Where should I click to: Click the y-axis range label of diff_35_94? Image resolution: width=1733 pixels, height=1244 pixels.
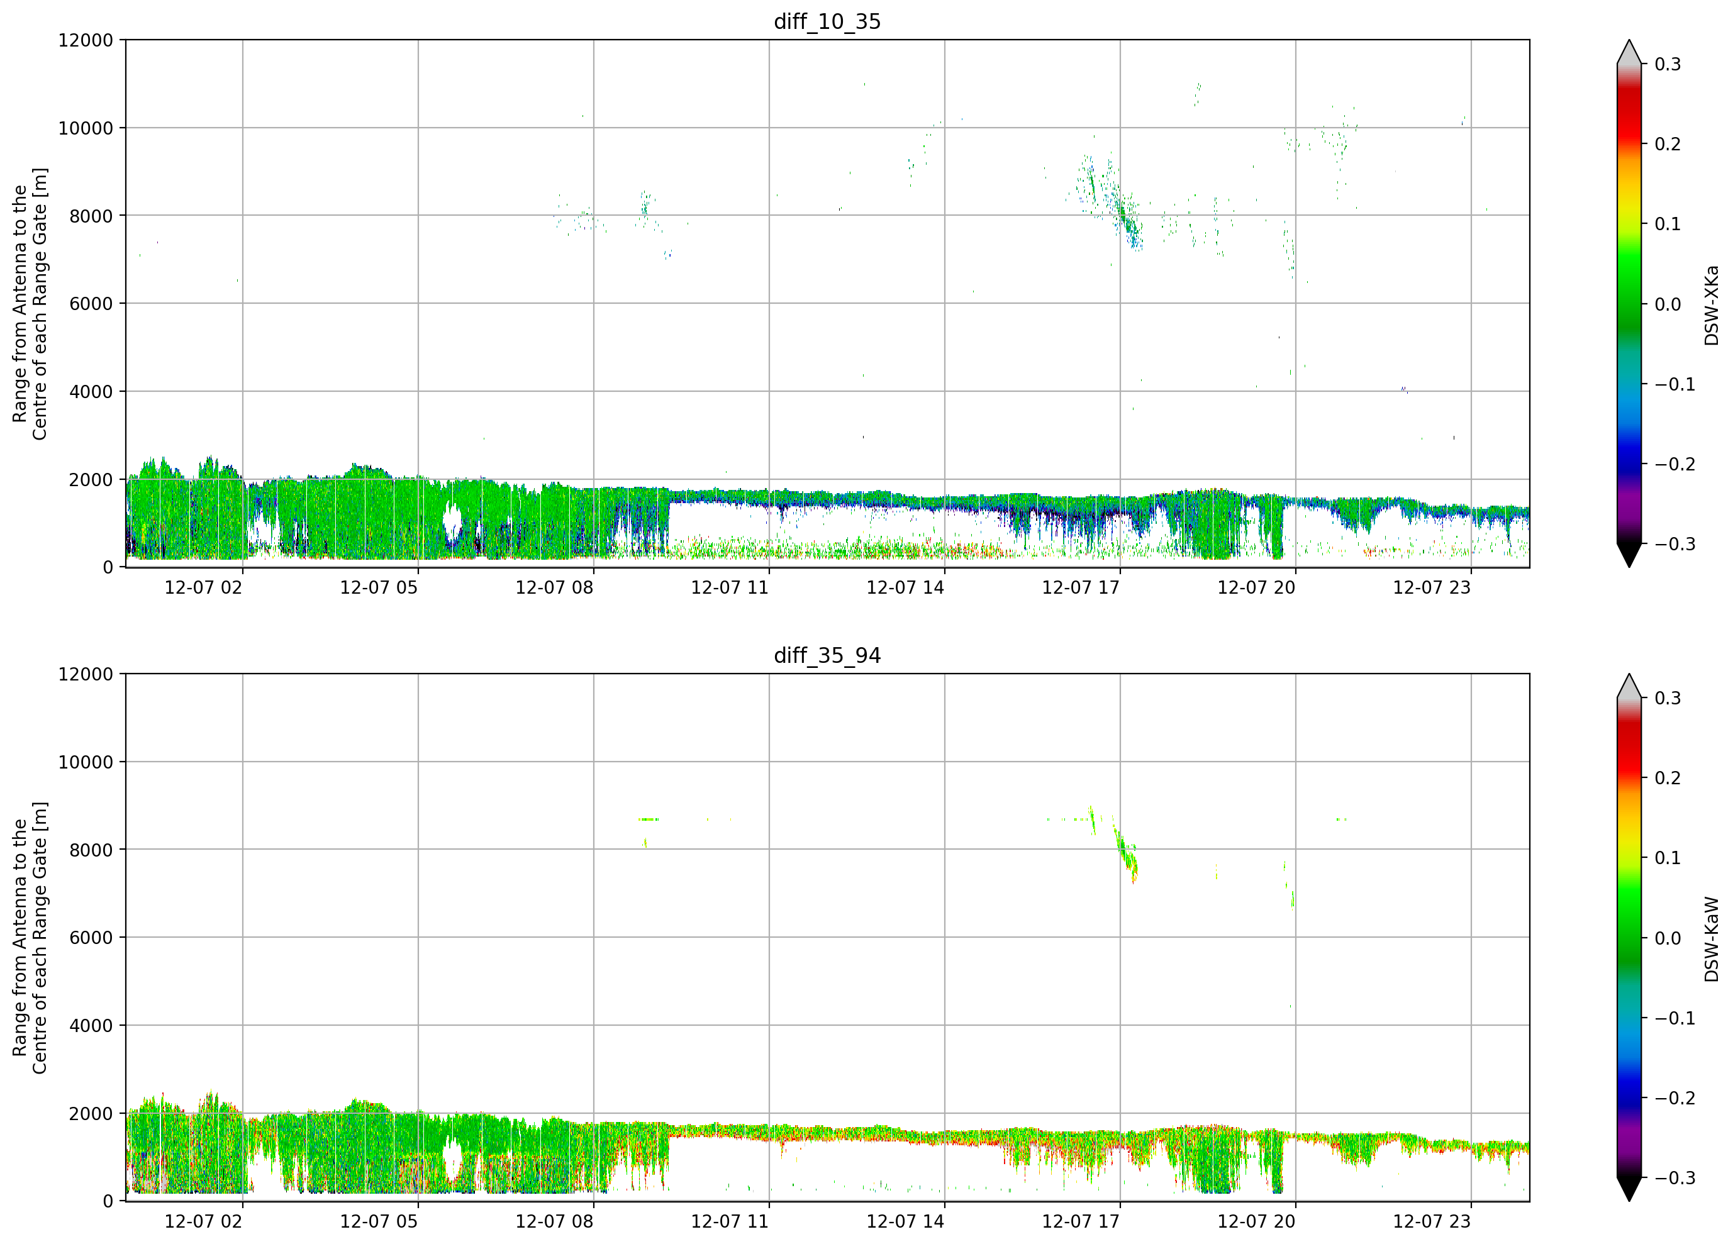(30, 938)
